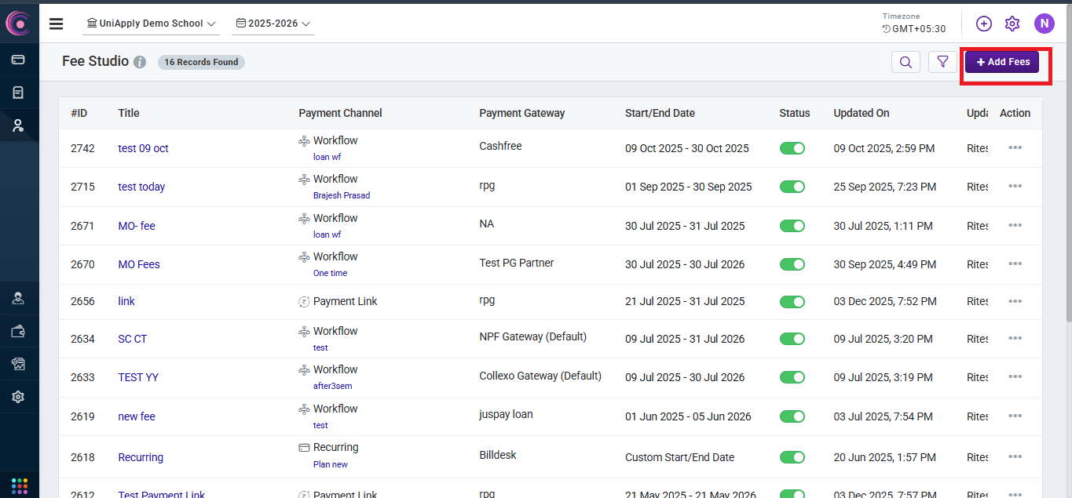This screenshot has height=498, width=1072.
Task: Click the Fee Studio info icon
Action: coord(140,62)
